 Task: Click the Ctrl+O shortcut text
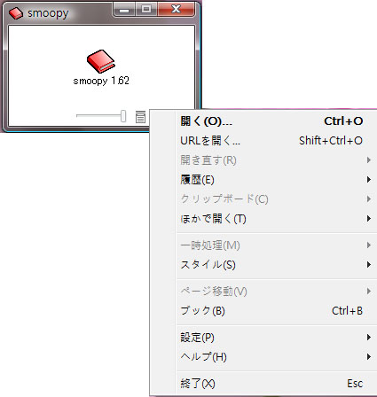[343, 121]
